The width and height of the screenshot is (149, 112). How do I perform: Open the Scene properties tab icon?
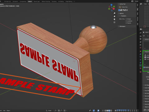coord(140,45)
